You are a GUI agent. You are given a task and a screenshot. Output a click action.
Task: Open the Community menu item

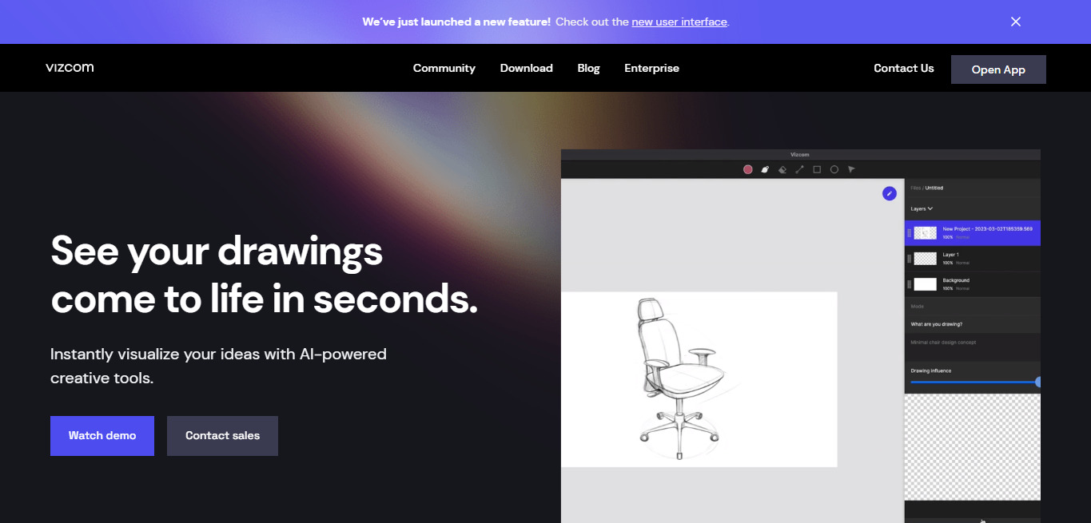pos(444,68)
